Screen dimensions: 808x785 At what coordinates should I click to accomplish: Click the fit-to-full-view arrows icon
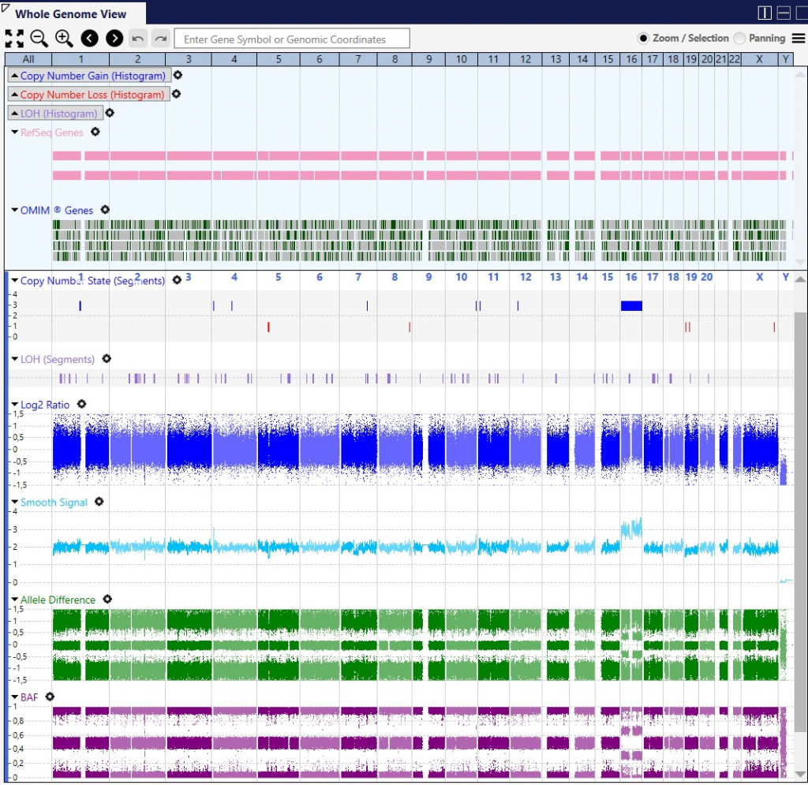pyautogui.click(x=14, y=39)
